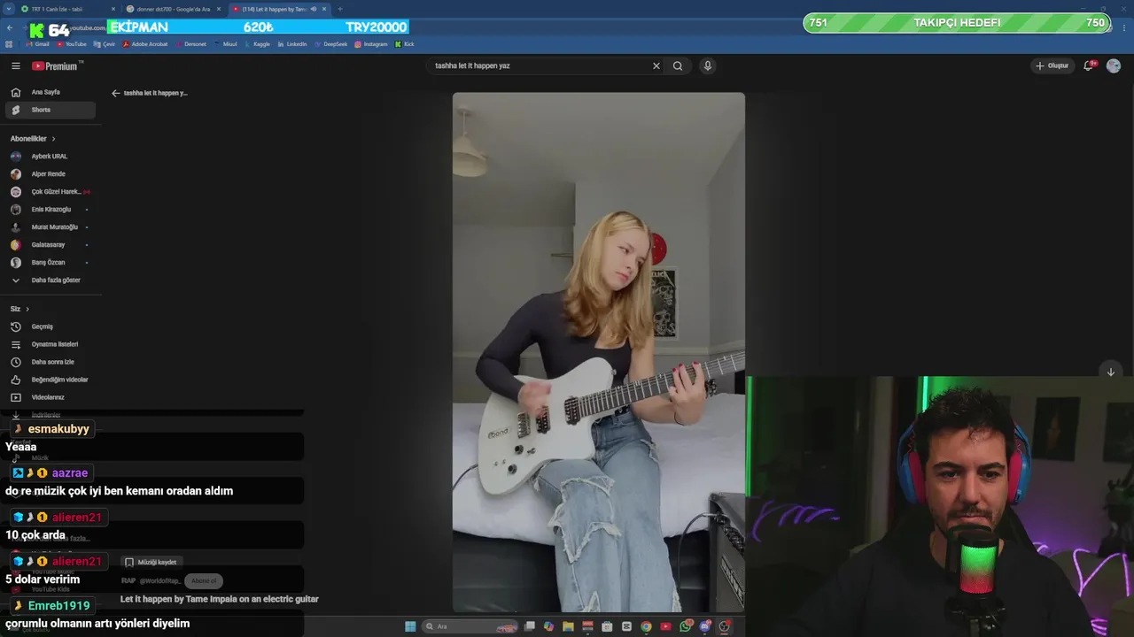
Task: Open the Gmail bookmark
Action: (39, 43)
